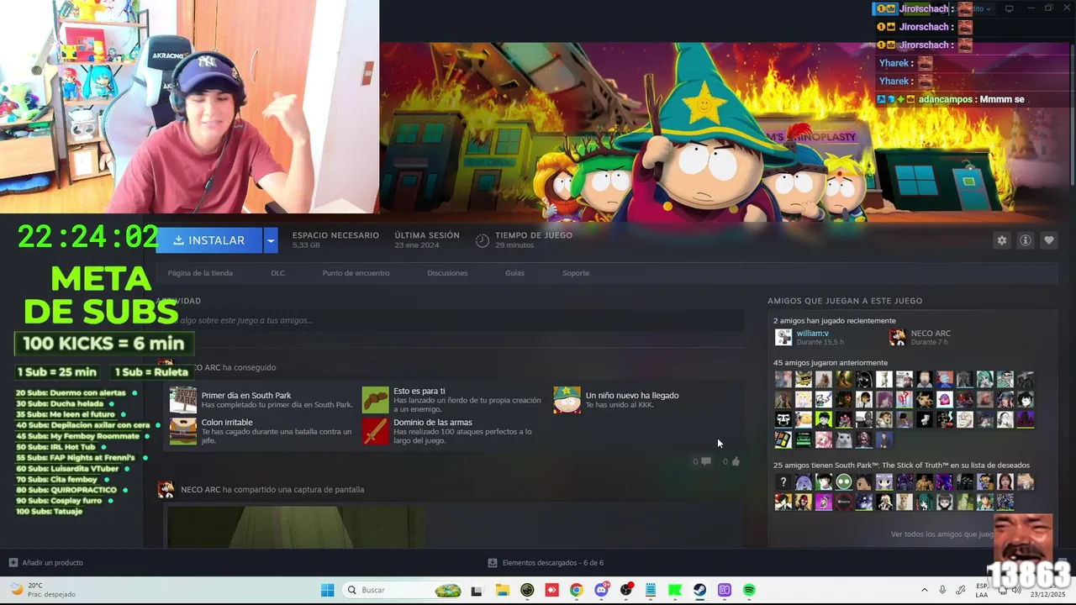The height and width of the screenshot is (605, 1076).
Task: Click the microphone icon in system tray
Action: pyautogui.click(x=942, y=590)
